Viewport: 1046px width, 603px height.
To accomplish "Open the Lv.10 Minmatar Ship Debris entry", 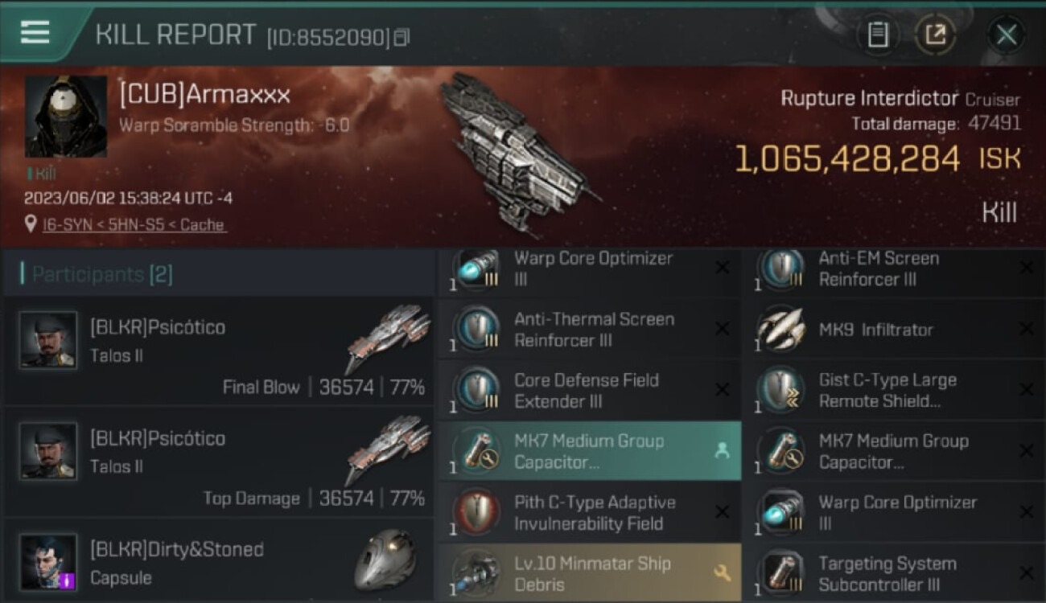I will pos(590,572).
